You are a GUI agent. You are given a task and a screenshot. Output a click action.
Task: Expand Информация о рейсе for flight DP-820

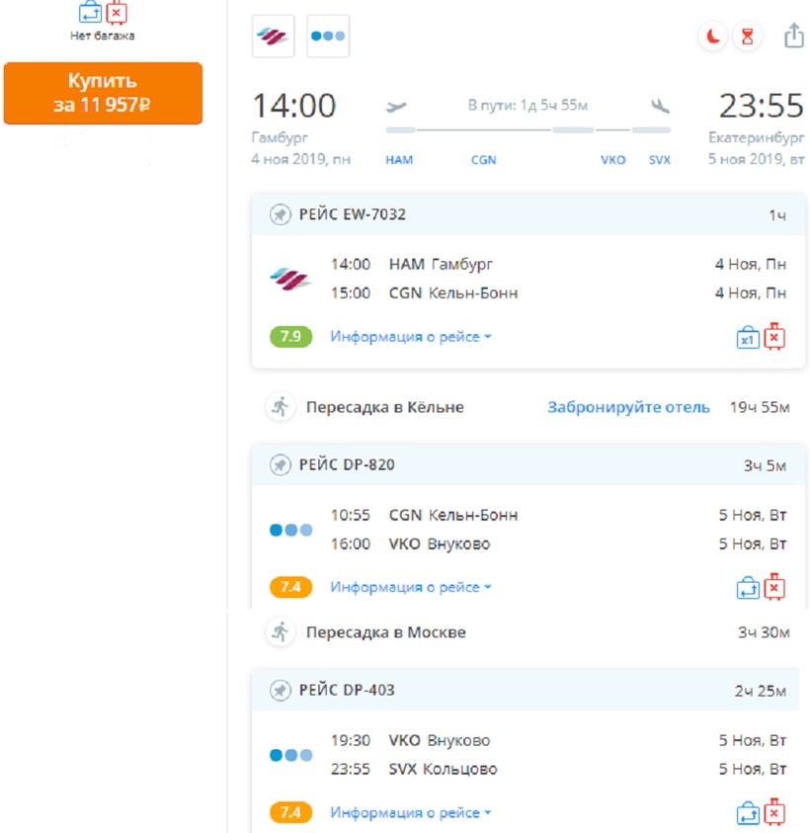click(x=410, y=587)
